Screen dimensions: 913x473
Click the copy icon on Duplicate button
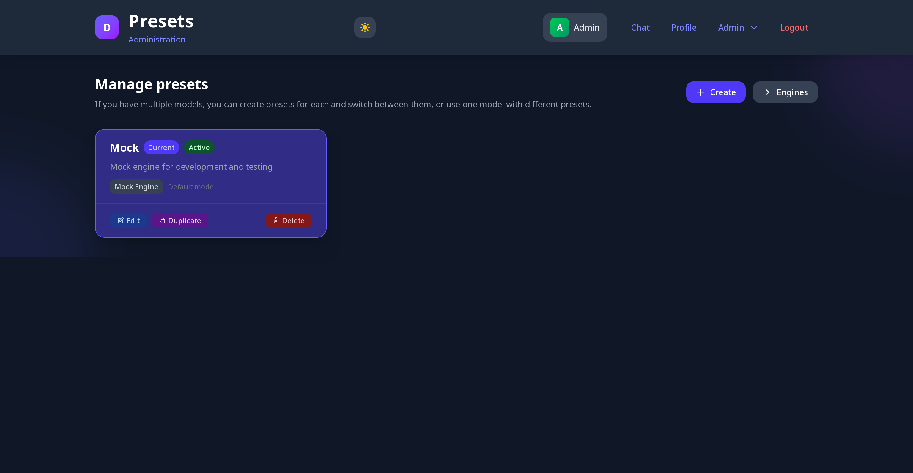162,220
